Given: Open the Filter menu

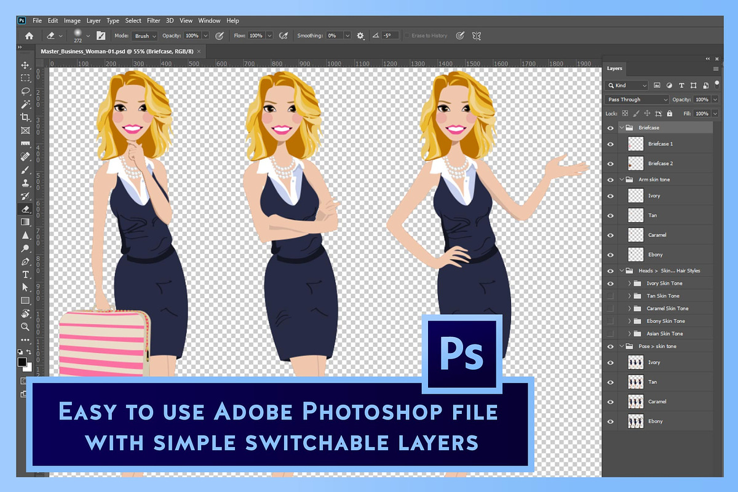Looking at the screenshot, I should pyautogui.click(x=153, y=20).
